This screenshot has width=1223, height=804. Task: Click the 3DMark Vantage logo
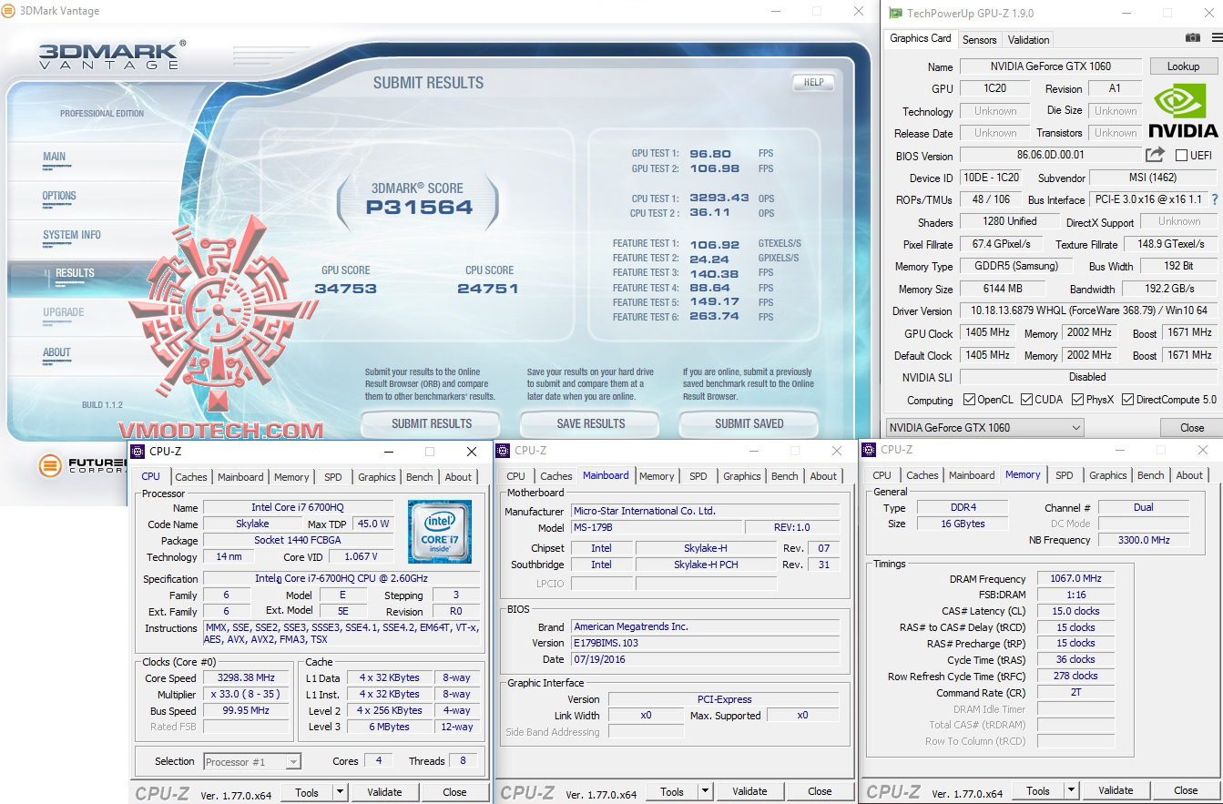(x=112, y=55)
